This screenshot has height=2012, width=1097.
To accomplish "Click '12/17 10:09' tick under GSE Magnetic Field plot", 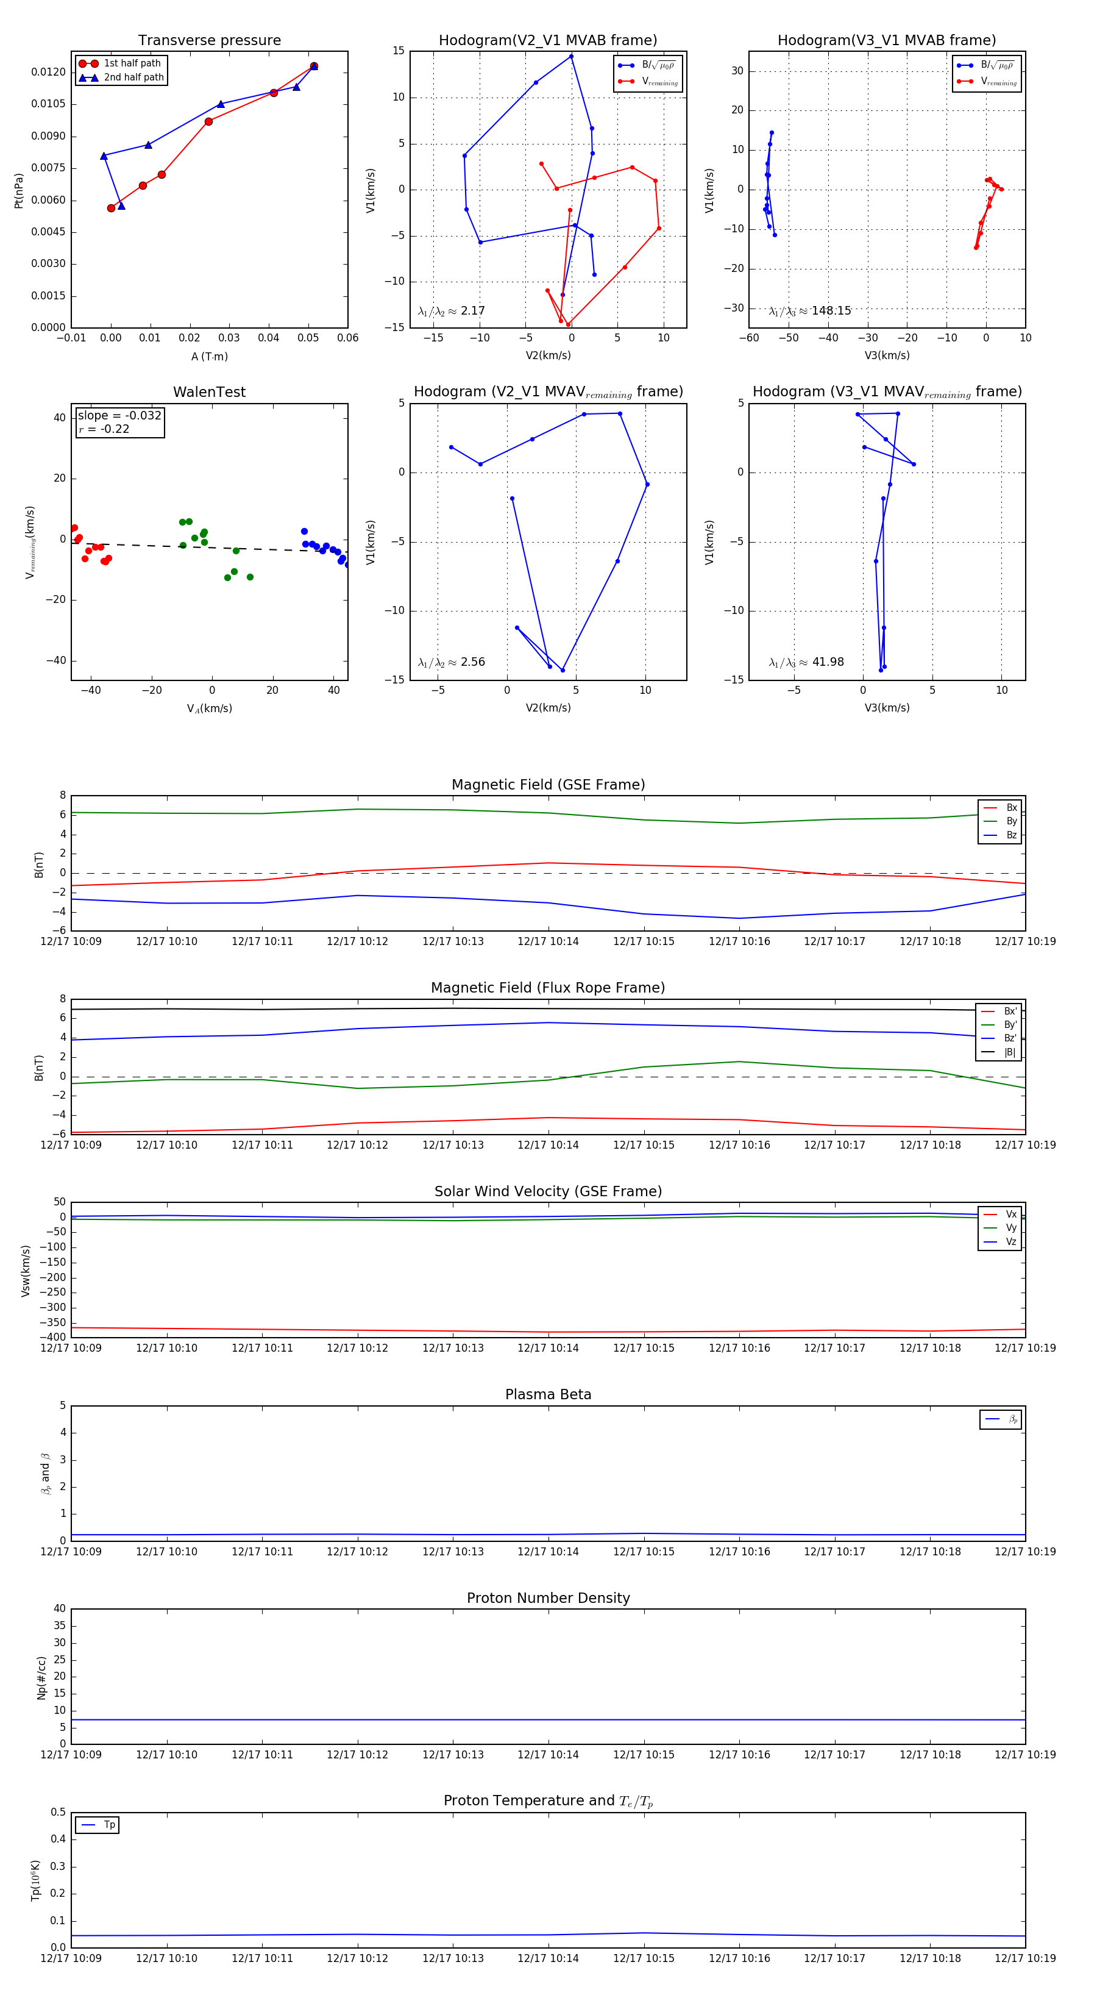I will tap(71, 941).
